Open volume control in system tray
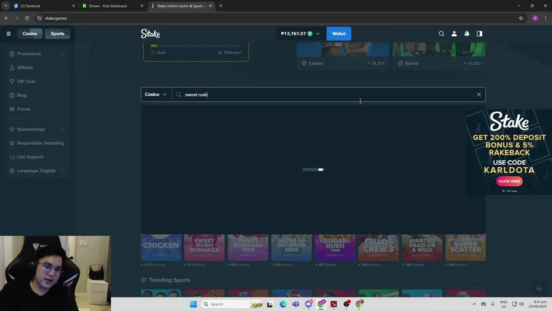Image resolution: width=552 pixels, height=311 pixels. coord(521,304)
